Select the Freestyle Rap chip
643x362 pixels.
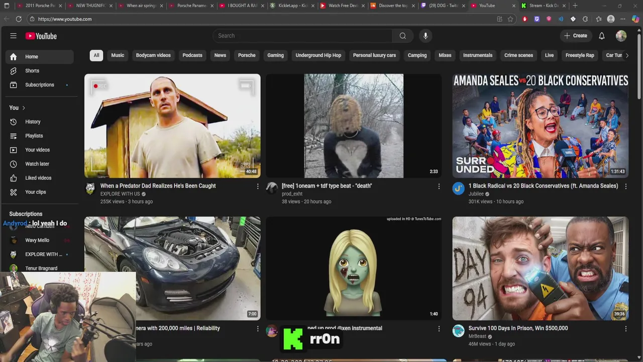tap(580, 55)
